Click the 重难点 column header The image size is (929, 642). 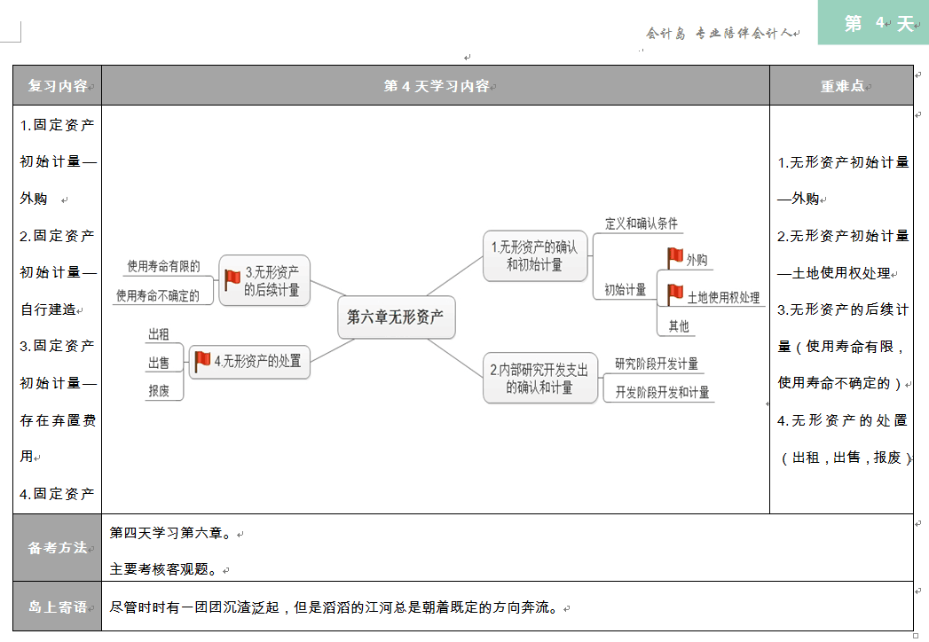[839, 84]
